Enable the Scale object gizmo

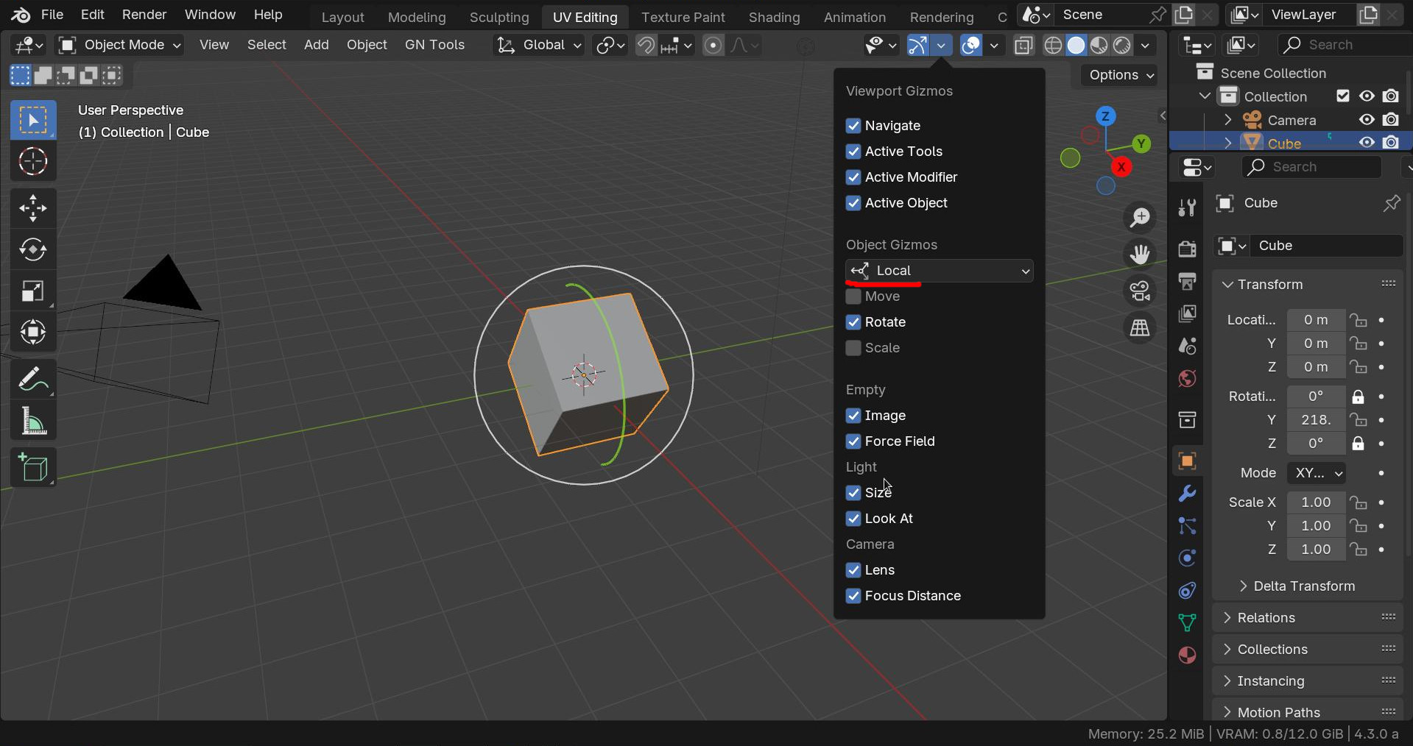click(x=853, y=348)
